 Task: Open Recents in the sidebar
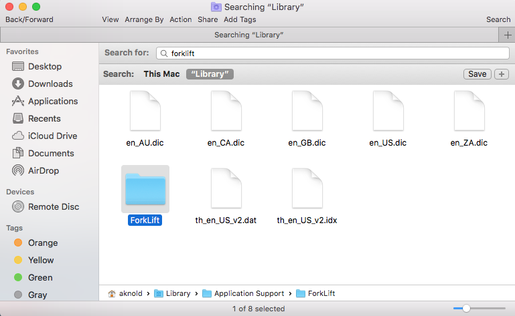click(36, 119)
